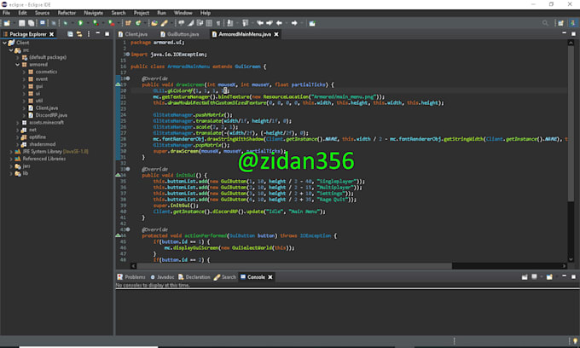This screenshot has width=580, height=348.
Task: Click the editor horizontal scrollbar
Action: 341,266
